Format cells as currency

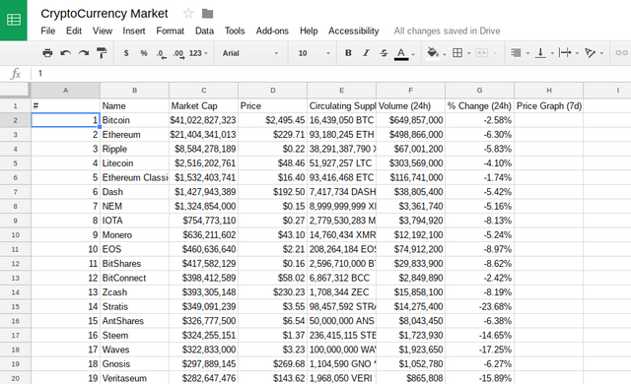[126, 53]
